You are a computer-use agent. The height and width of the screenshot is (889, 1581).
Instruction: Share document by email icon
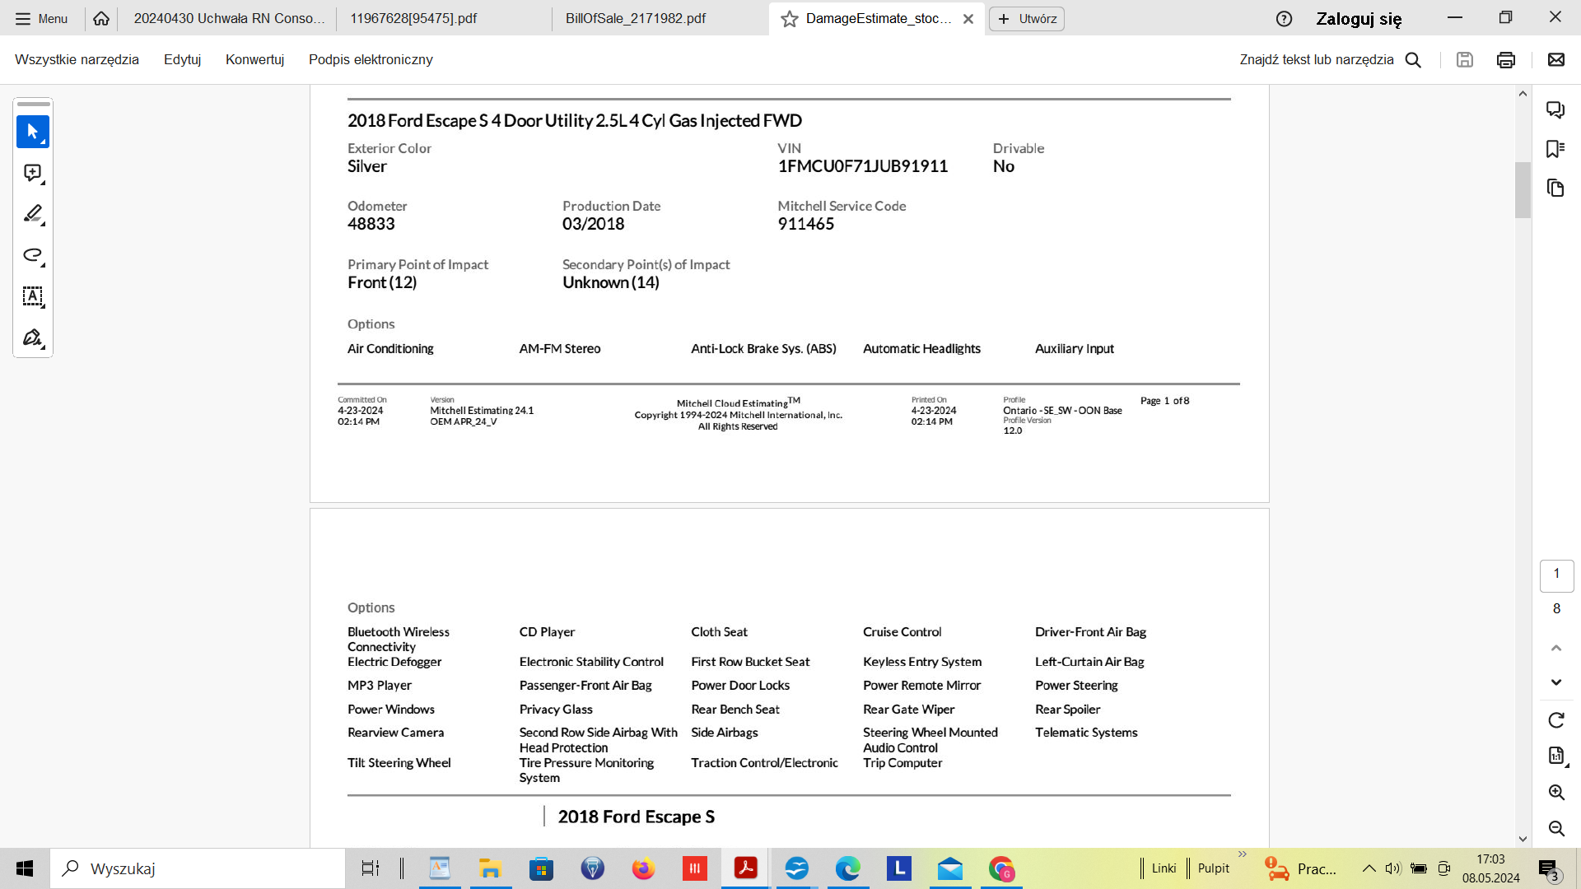click(x=1556, y=59)
